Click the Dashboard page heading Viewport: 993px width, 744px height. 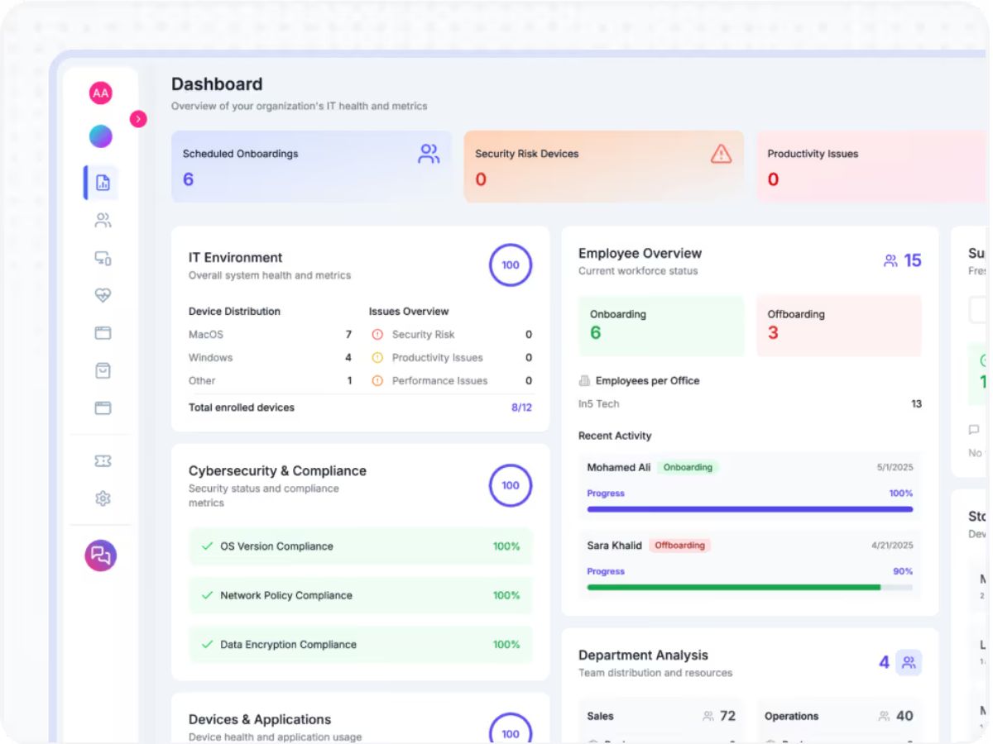coord(217,84)
